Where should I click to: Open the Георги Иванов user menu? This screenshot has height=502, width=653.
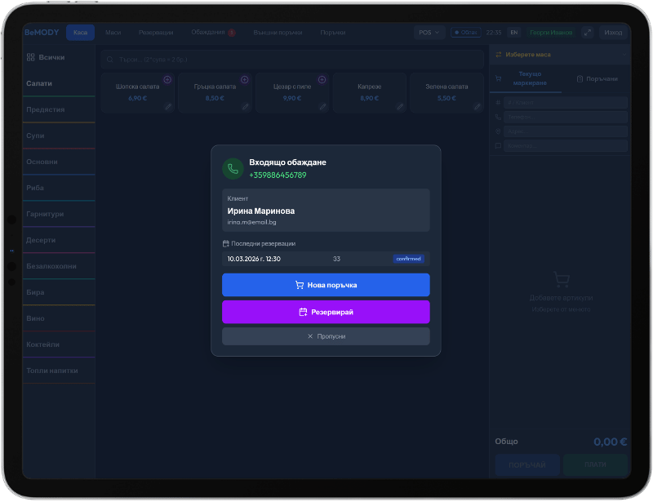click(551, 33)
